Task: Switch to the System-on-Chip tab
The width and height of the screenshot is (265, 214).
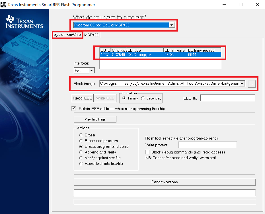Action: [x=67, y=35]
